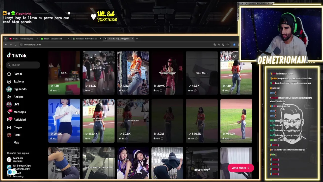323x182 pixels.
Task: Open Mensajes in the sidebar
Action: (x=20, y=112)
